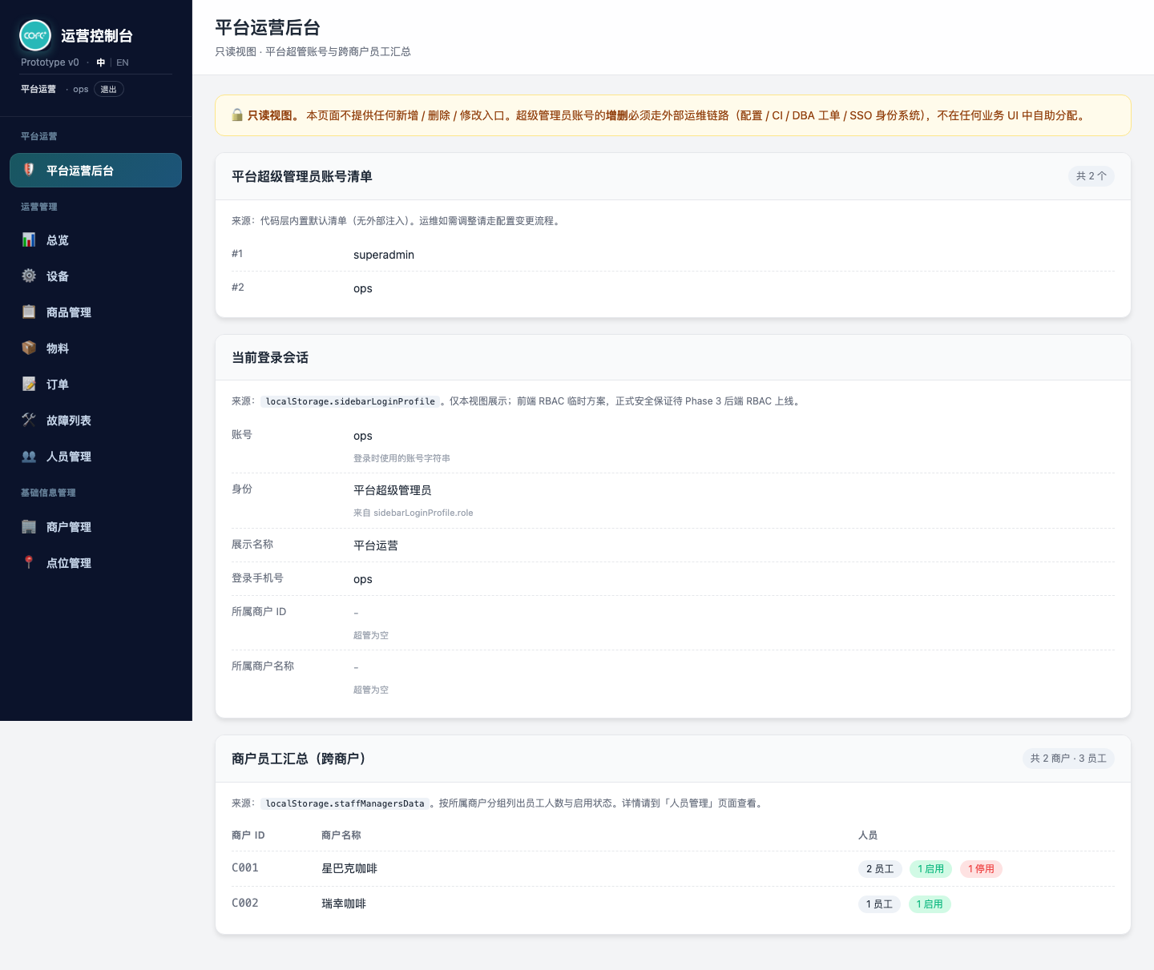This screenshot has height=970, width=1154.
Task: Click the 退出 logout button
Action: 109,89
